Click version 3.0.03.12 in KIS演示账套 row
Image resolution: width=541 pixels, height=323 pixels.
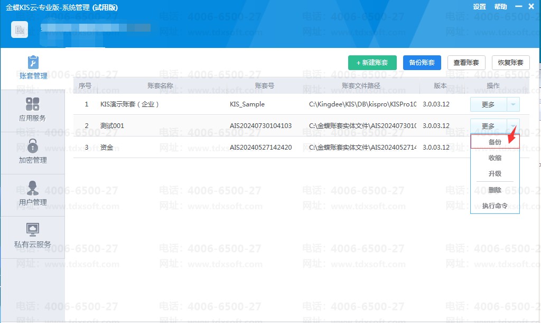pyautogui.click(x=436, y=104)
